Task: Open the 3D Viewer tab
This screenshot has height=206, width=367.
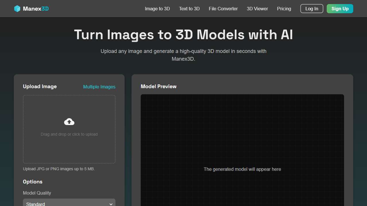Action: (x=257, y=9)
